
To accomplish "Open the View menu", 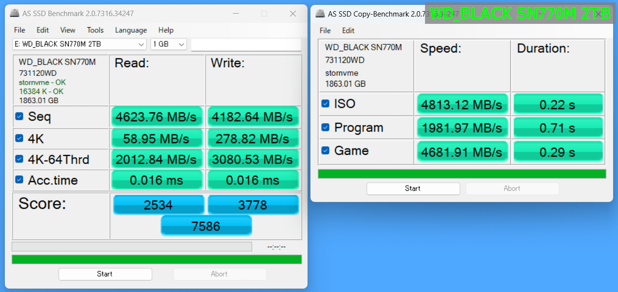I will 67,30.
